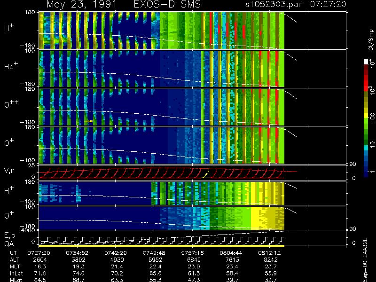The image size is (376, 282).
Task: Click the H+ label of the top panel
Action: tap(9, 28)
